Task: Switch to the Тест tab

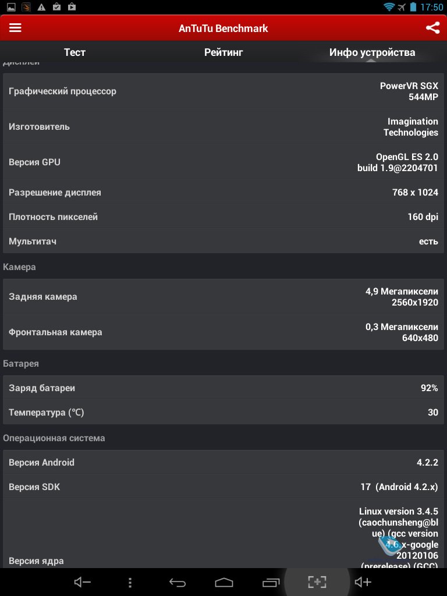Action: (74, 52)
